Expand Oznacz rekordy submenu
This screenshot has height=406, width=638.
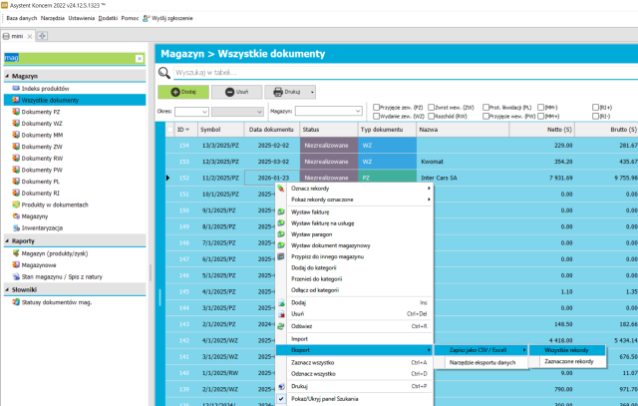pos(429,189)
